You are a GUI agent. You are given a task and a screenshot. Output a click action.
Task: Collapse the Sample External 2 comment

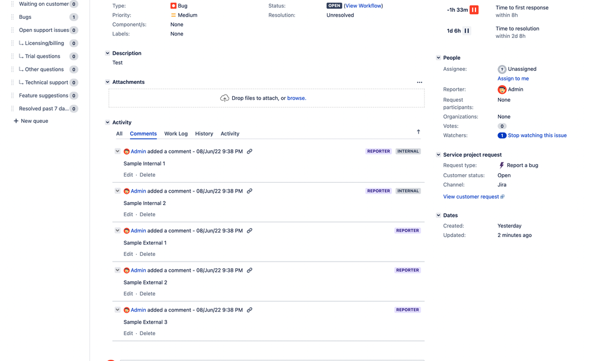(118, 270)
